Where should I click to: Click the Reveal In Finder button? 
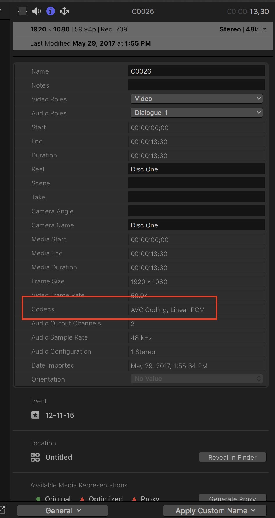pos(232,457)
